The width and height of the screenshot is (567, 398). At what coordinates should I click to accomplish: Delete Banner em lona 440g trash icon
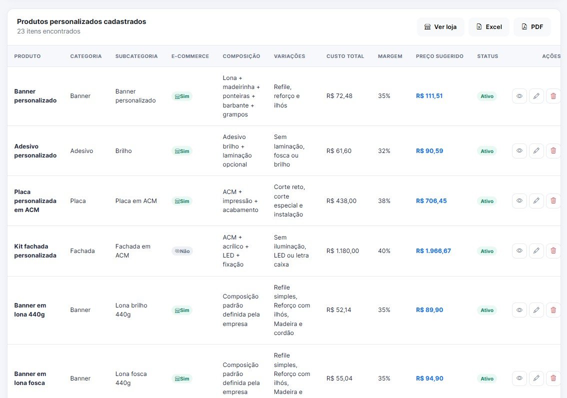553,310
